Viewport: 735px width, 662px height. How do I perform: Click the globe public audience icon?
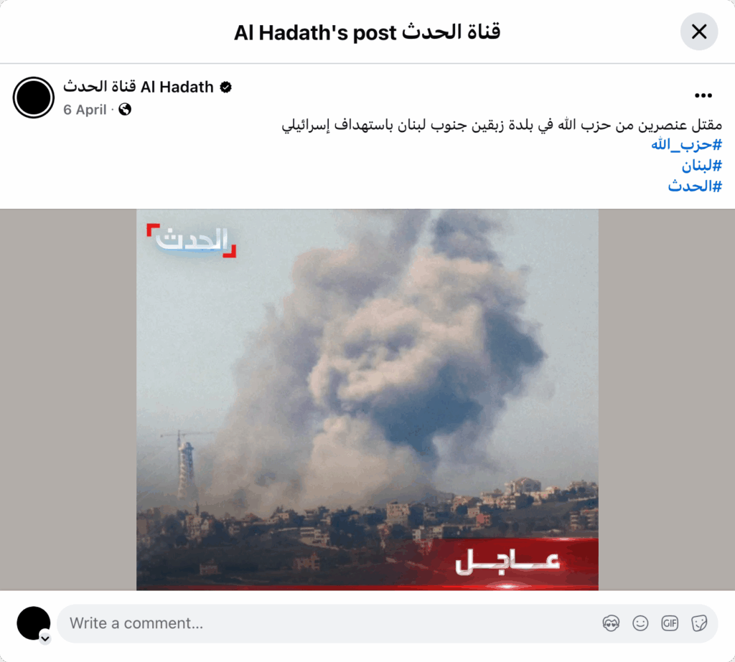[x=125, y=110]
